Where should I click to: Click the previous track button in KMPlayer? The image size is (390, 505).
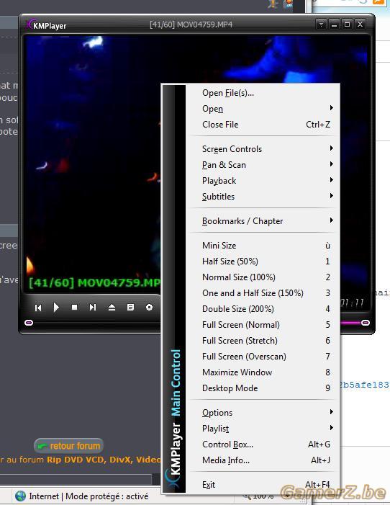(38, 308)
